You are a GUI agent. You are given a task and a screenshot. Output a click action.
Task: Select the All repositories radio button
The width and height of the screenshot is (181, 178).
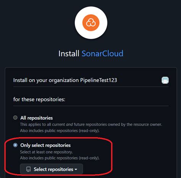pyautogui.click(x=15, y=118)
